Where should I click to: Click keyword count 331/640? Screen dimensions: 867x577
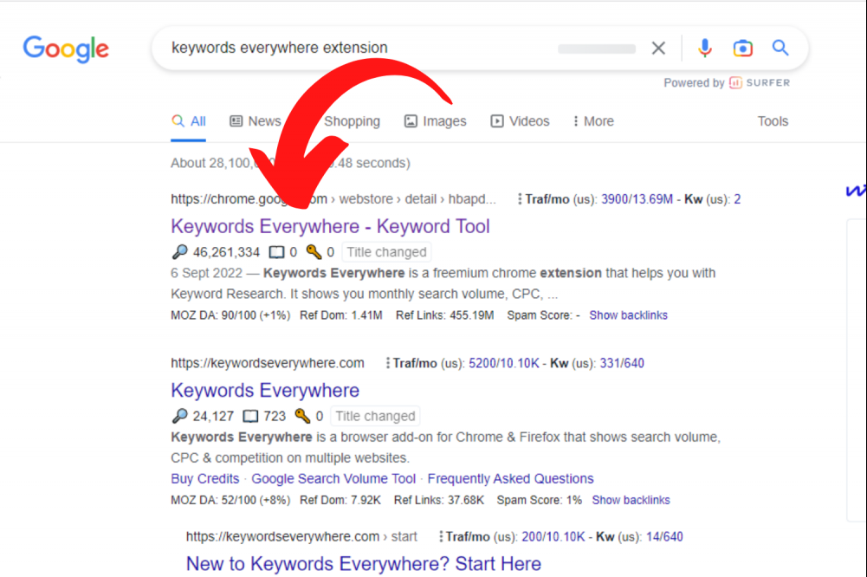pos(622,364)
